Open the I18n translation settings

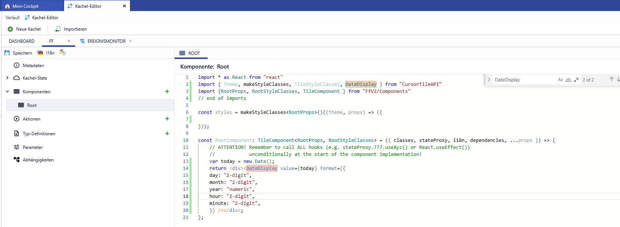[46, 53]
